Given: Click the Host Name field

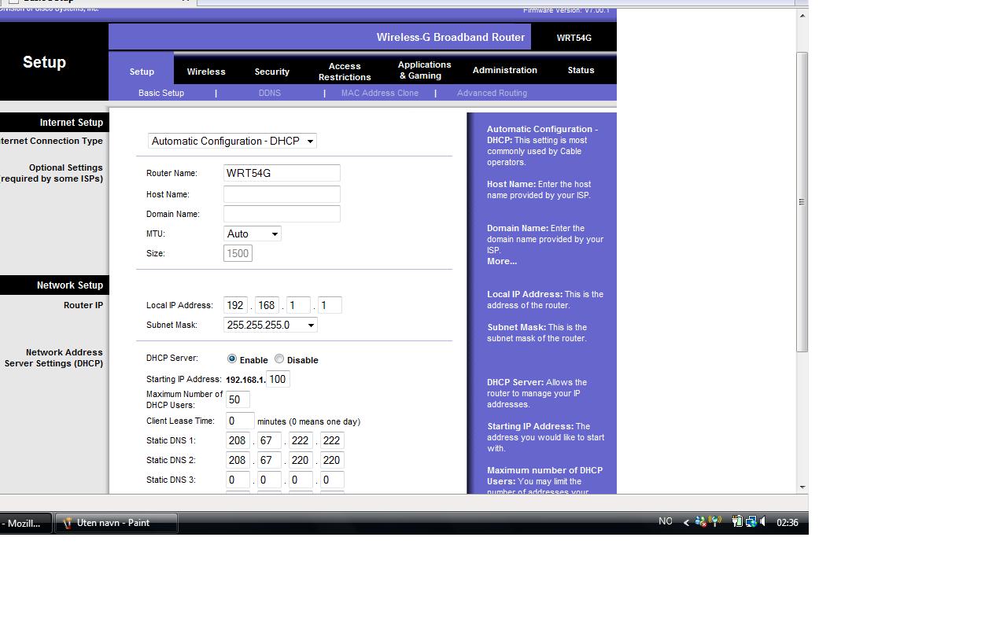Looking at the screenshot, I should (282, 193).
